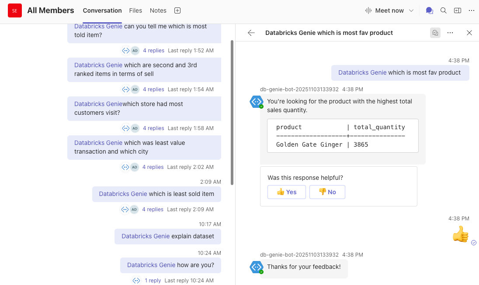Close the thread panel
The width and height of the screenshot is (479, 285).
(469, 33)
